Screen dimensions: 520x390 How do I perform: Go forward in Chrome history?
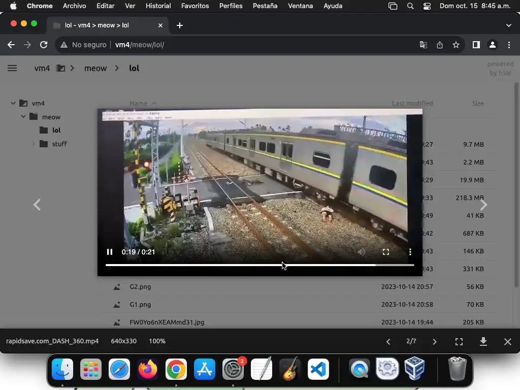coord(27,45)
